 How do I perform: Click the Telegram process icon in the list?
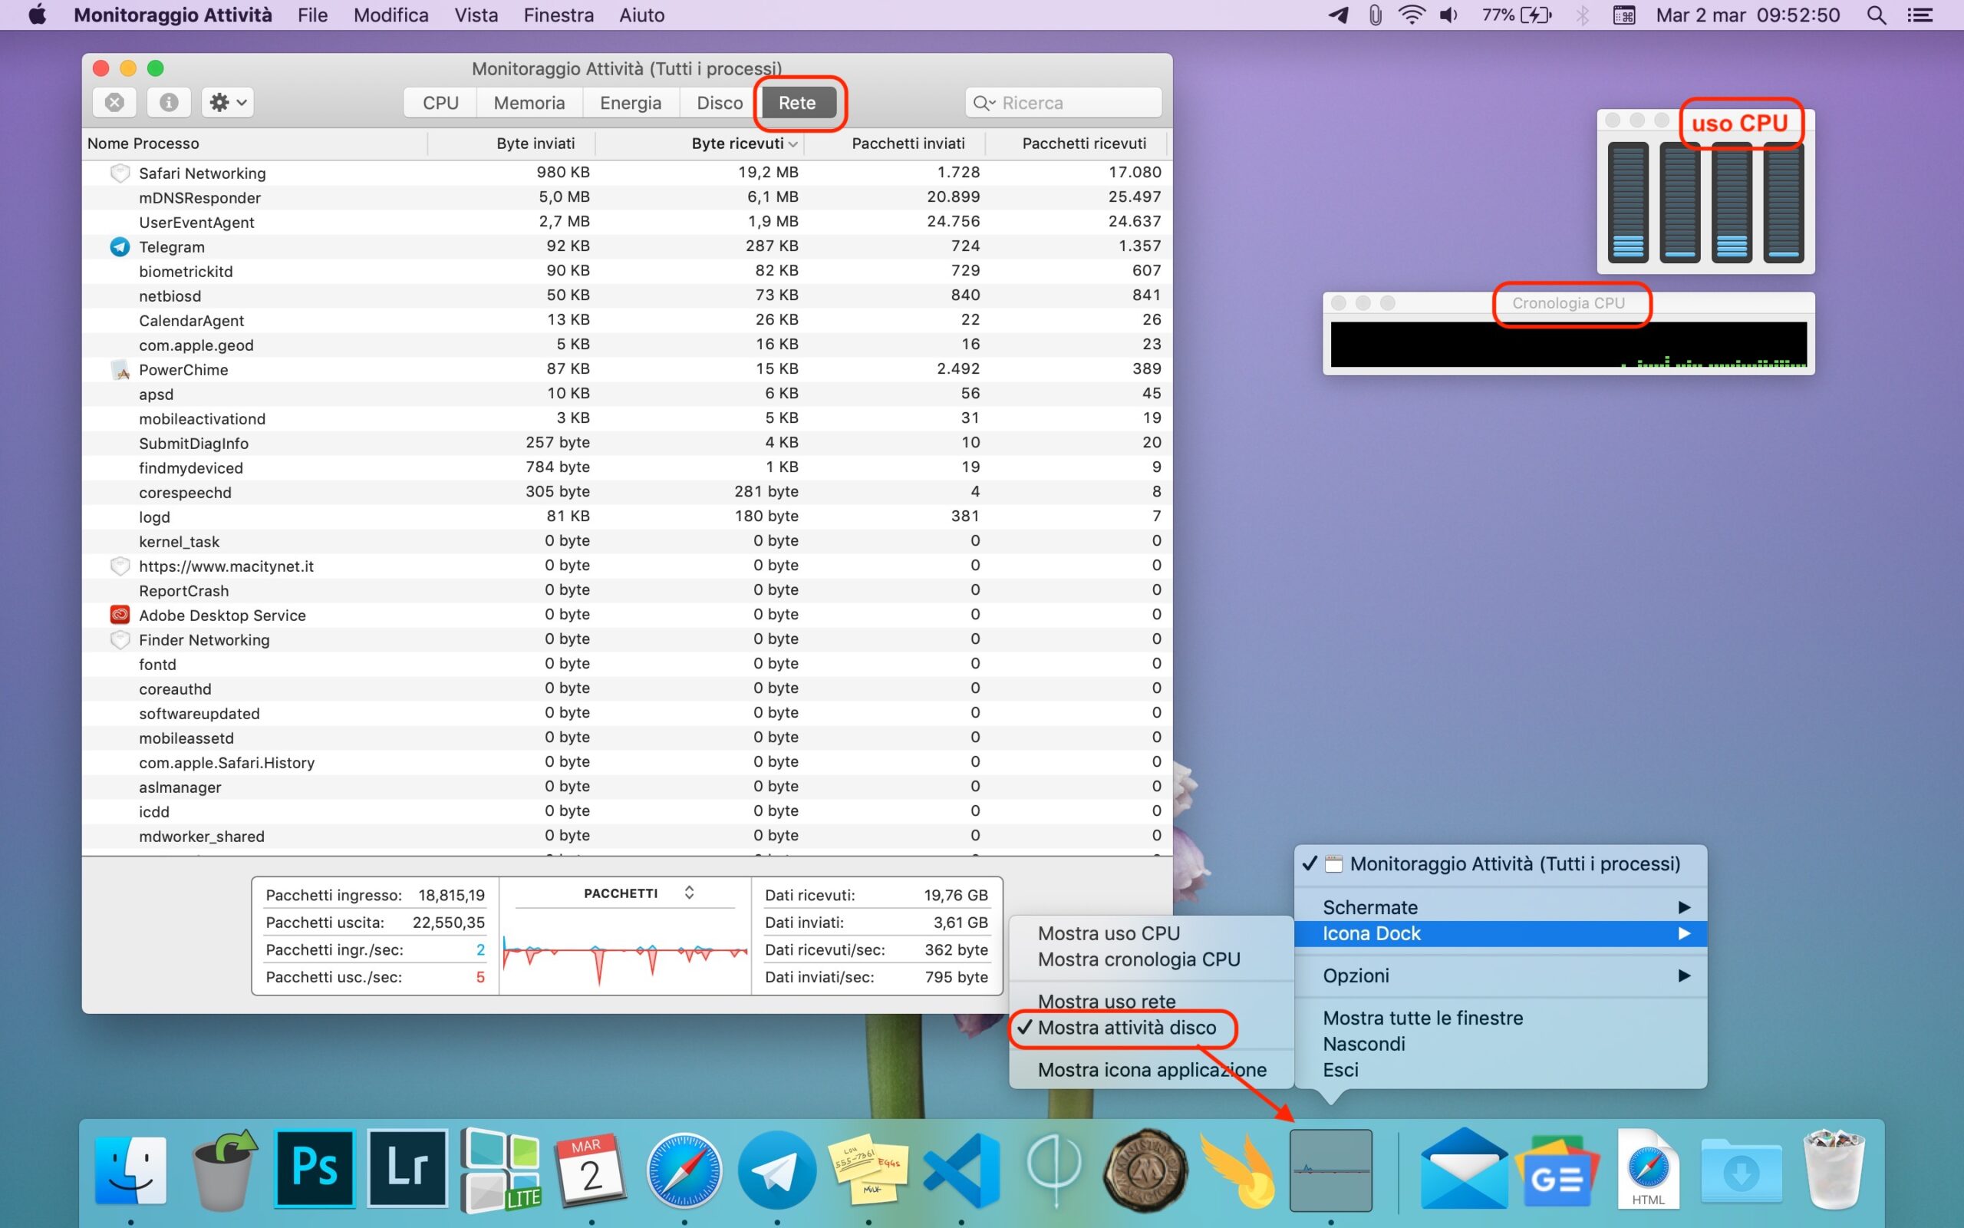tap(120, 247)
